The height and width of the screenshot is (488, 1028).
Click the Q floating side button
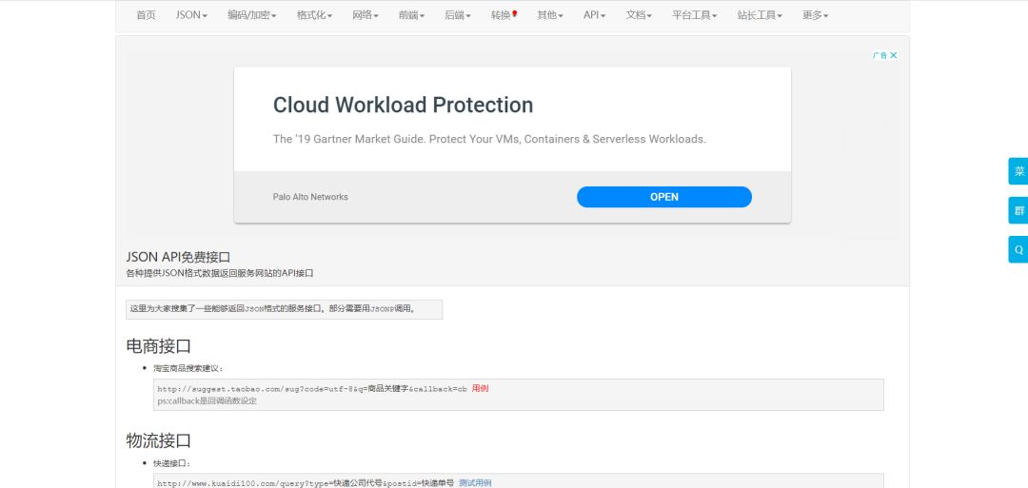point(1018,249)
